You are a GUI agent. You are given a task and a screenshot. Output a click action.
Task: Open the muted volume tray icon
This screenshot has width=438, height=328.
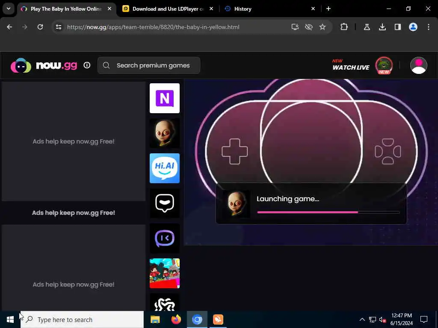[383, 319]
